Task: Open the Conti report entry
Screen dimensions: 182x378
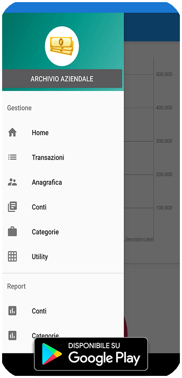Action: (x=63, y=311)
